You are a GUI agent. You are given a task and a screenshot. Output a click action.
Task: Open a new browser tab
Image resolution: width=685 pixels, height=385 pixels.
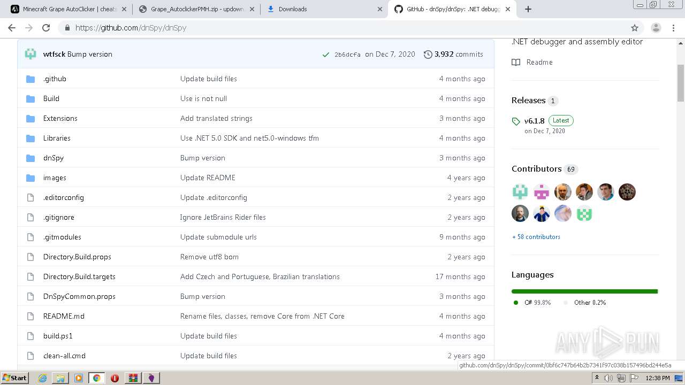(x=528, y=9)
